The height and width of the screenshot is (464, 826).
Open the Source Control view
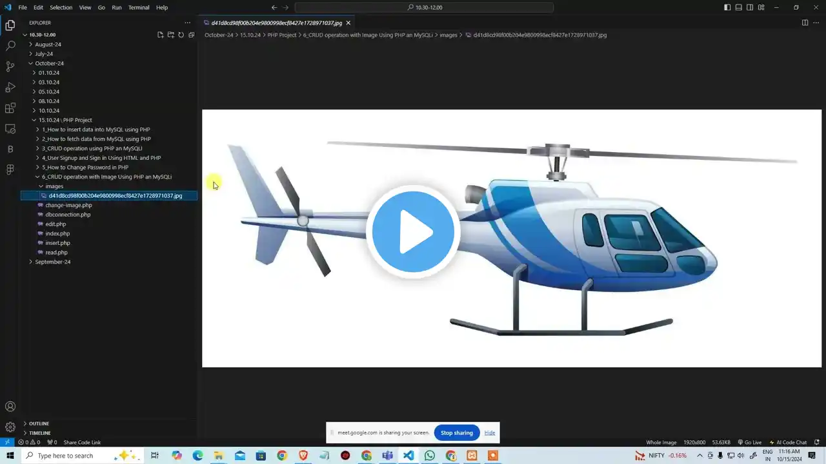10,66
